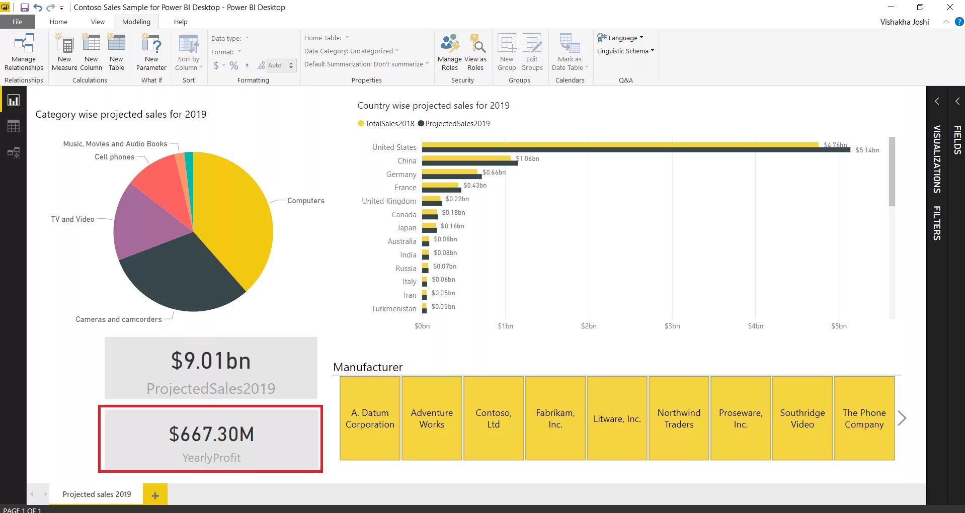The width and height of the screenshot is (965, 513).
Task: Select the Computers pie slice
Action: pyautogui.click(x=232, y=216)
